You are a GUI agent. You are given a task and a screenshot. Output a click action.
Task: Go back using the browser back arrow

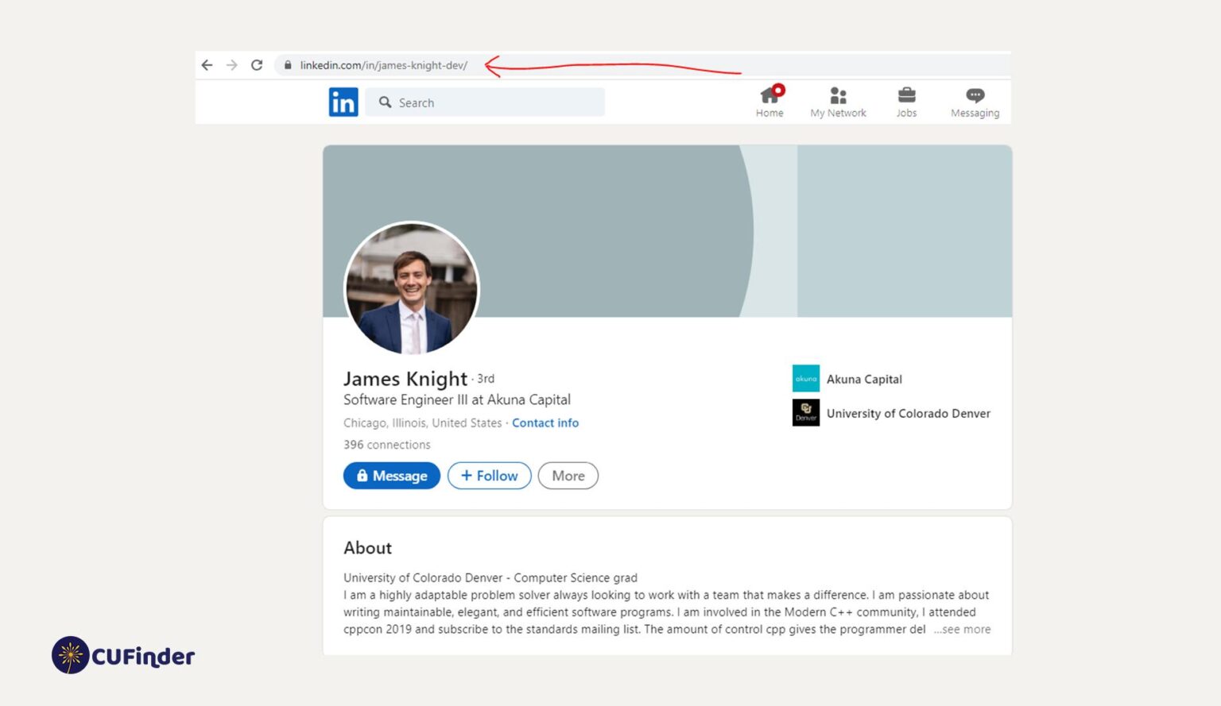(207, 65)
